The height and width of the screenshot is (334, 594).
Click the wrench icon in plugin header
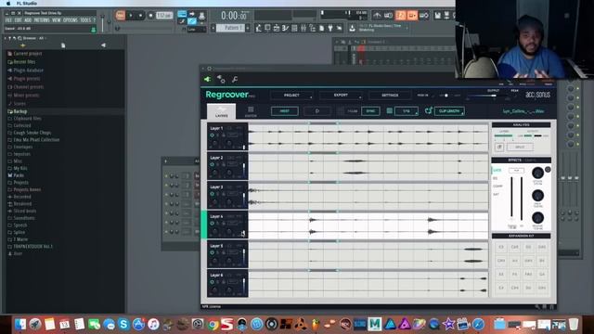click(235, 79)
